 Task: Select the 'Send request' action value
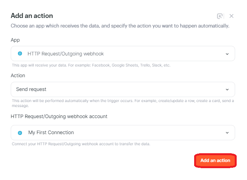click(x=31, y=89)
